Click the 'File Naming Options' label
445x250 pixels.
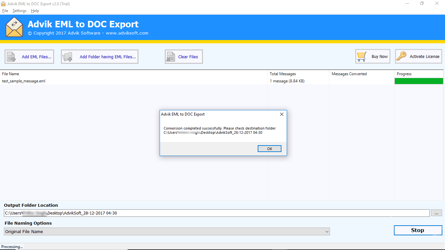(28, 223)
